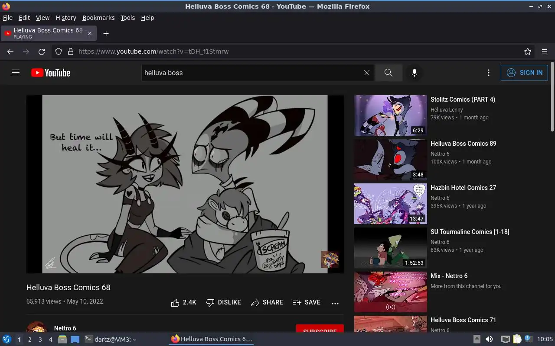This screenshot has height=346, width=555.
Task: Open the clipboard tray icon
Action: (517, 339)
